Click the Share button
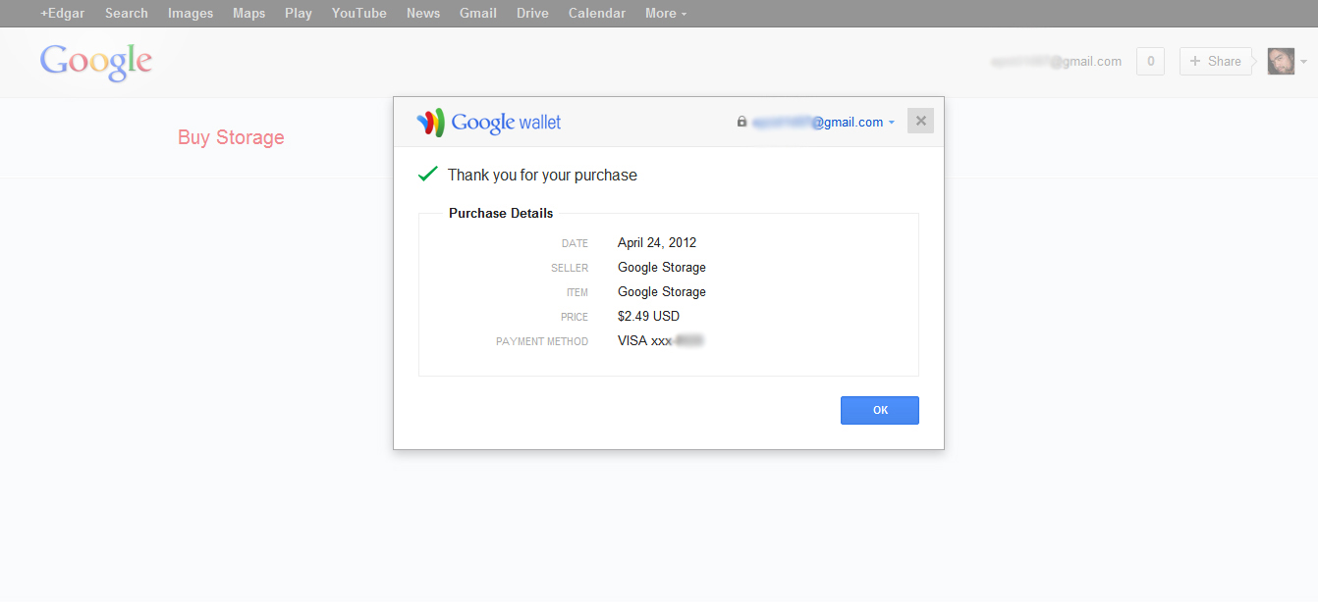1318x610 pixels. click(x=1215, y=61)
